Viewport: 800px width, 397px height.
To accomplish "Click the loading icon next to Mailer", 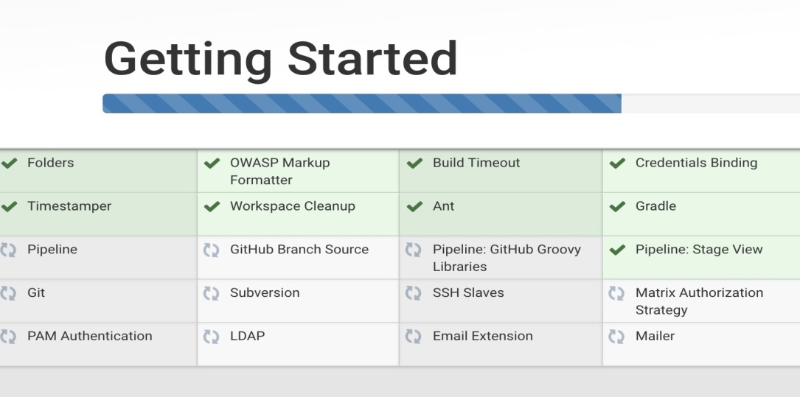I will click(x=616, y=337).
